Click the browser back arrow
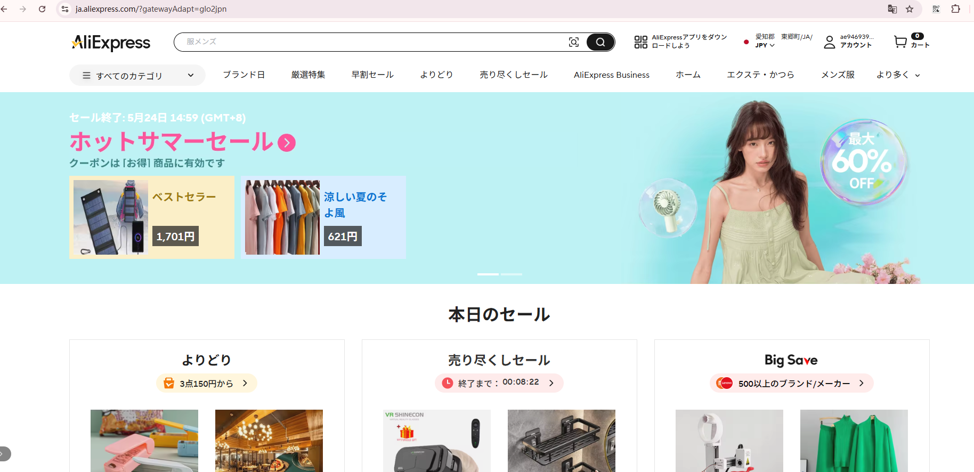 coord(4,9)
